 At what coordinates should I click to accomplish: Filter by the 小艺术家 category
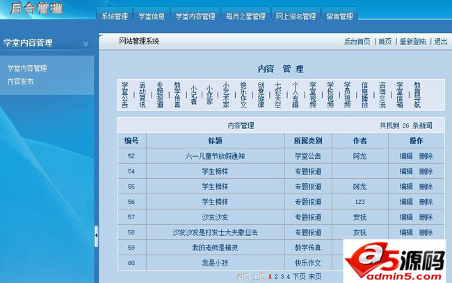[226, 95]
